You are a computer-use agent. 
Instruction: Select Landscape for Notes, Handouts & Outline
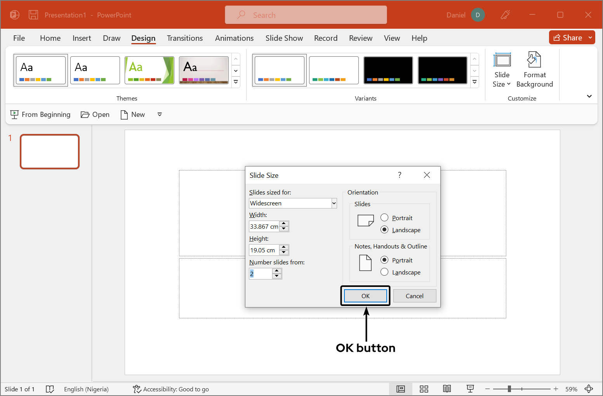point(384,272)
